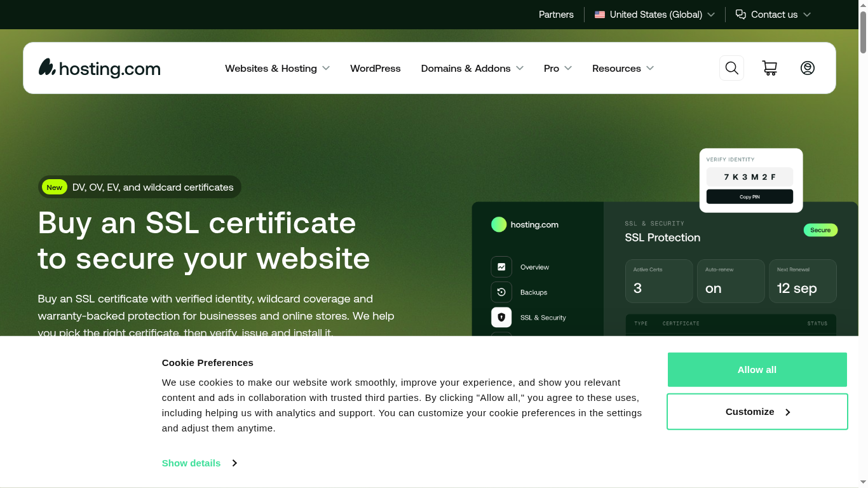Open the WordPress menu item
Image resolution: width=868 pixels, height=488 pixels.
[376, 68]
